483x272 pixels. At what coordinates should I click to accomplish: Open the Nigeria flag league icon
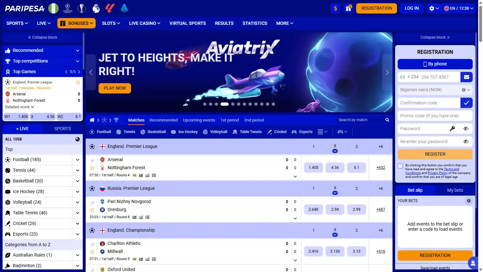(53, 8)
